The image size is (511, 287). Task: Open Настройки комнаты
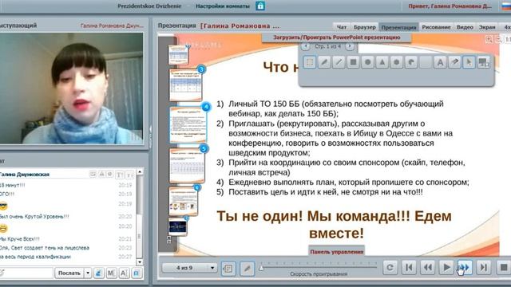point(223,6)
